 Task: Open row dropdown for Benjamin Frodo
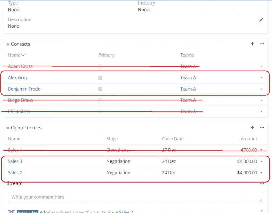click(261, 89)
